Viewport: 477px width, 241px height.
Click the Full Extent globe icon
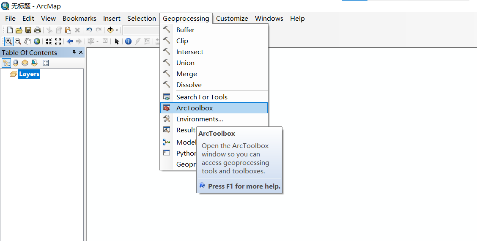coord(37,41)
